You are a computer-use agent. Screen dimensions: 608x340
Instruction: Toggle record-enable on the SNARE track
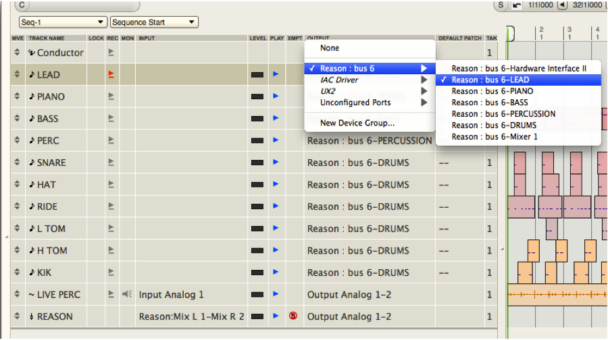tap(111, 163)
